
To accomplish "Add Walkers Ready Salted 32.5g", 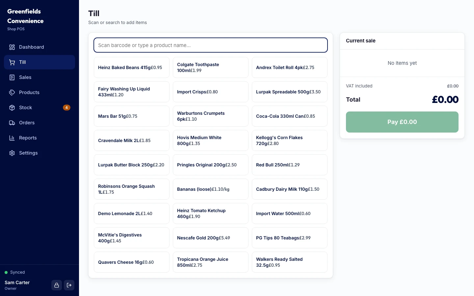I will (x=290, y=262).
